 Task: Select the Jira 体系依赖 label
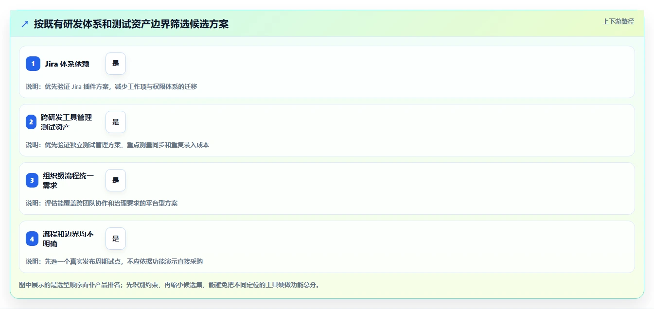[67, 64]
